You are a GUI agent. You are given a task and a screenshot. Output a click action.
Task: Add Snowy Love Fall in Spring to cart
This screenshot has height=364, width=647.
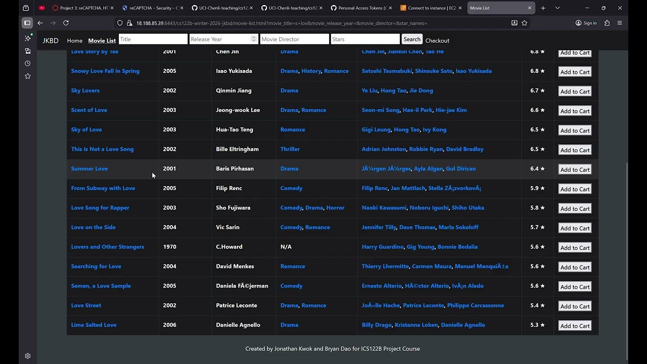click(575, 72)
